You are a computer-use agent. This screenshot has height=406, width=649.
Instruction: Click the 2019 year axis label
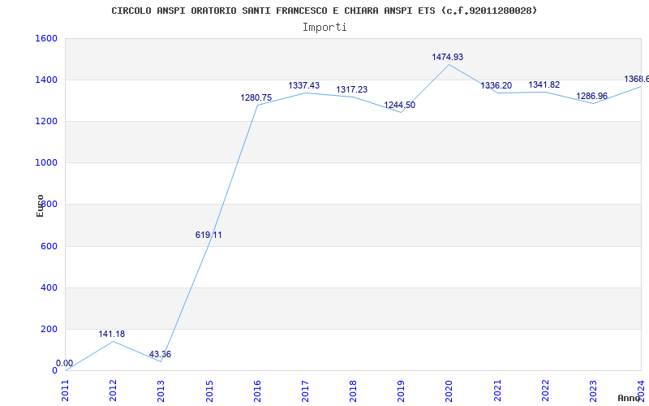tap(402, 391)
